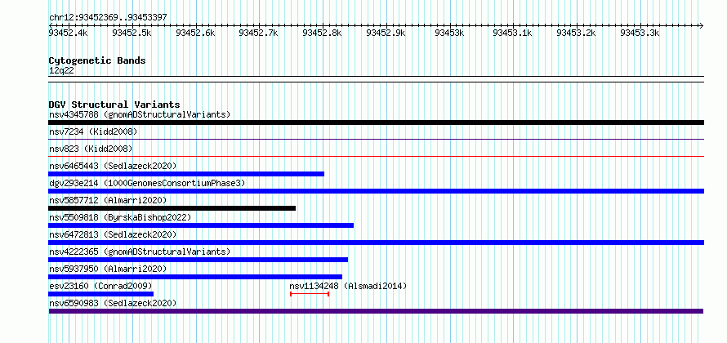727x343 pixels.
Task: Click the nsv7234 thin purple line
Action: (x=376, y=139)
